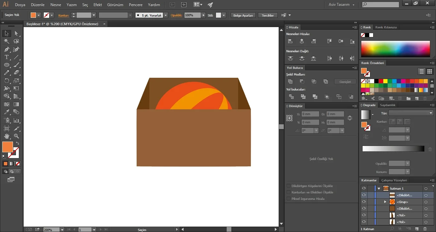Open the Dosya menu
The image size is (436, 232).
20,5
